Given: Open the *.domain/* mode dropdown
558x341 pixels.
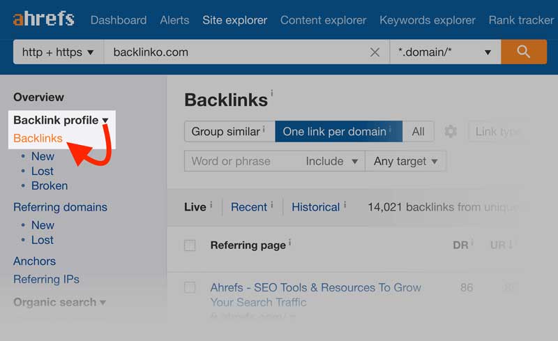Looking at the screenshot, I should pyautogui.click(x=444, y=52).
